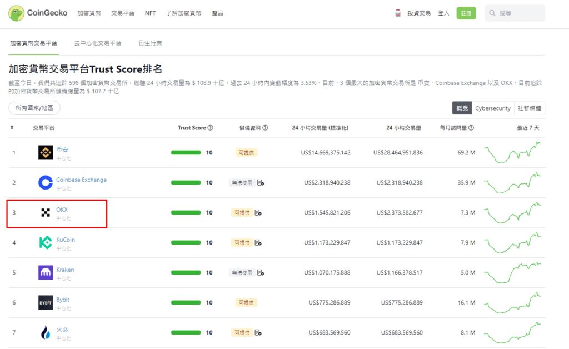
Task: Click the Binance (幣安) exchange logo
Action: click(46, 153)
